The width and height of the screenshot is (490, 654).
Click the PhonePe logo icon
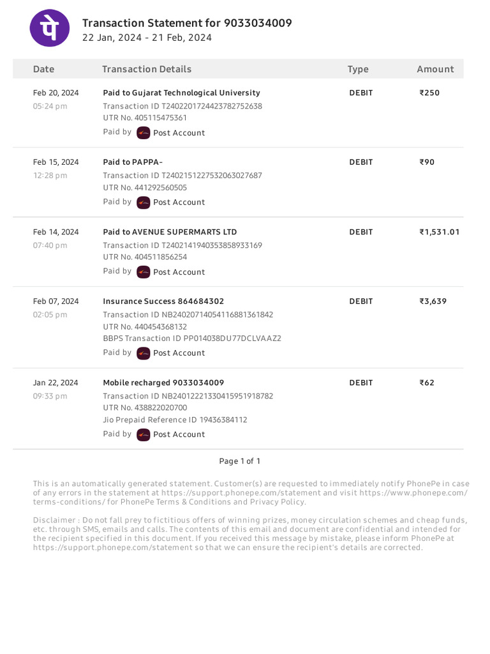point(50,27)
